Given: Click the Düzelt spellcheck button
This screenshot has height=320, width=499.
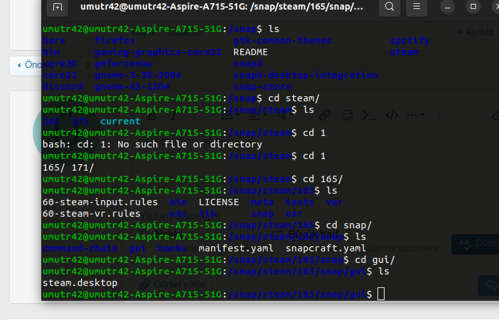Looking at the screenshot, I should tap(475, 244).
